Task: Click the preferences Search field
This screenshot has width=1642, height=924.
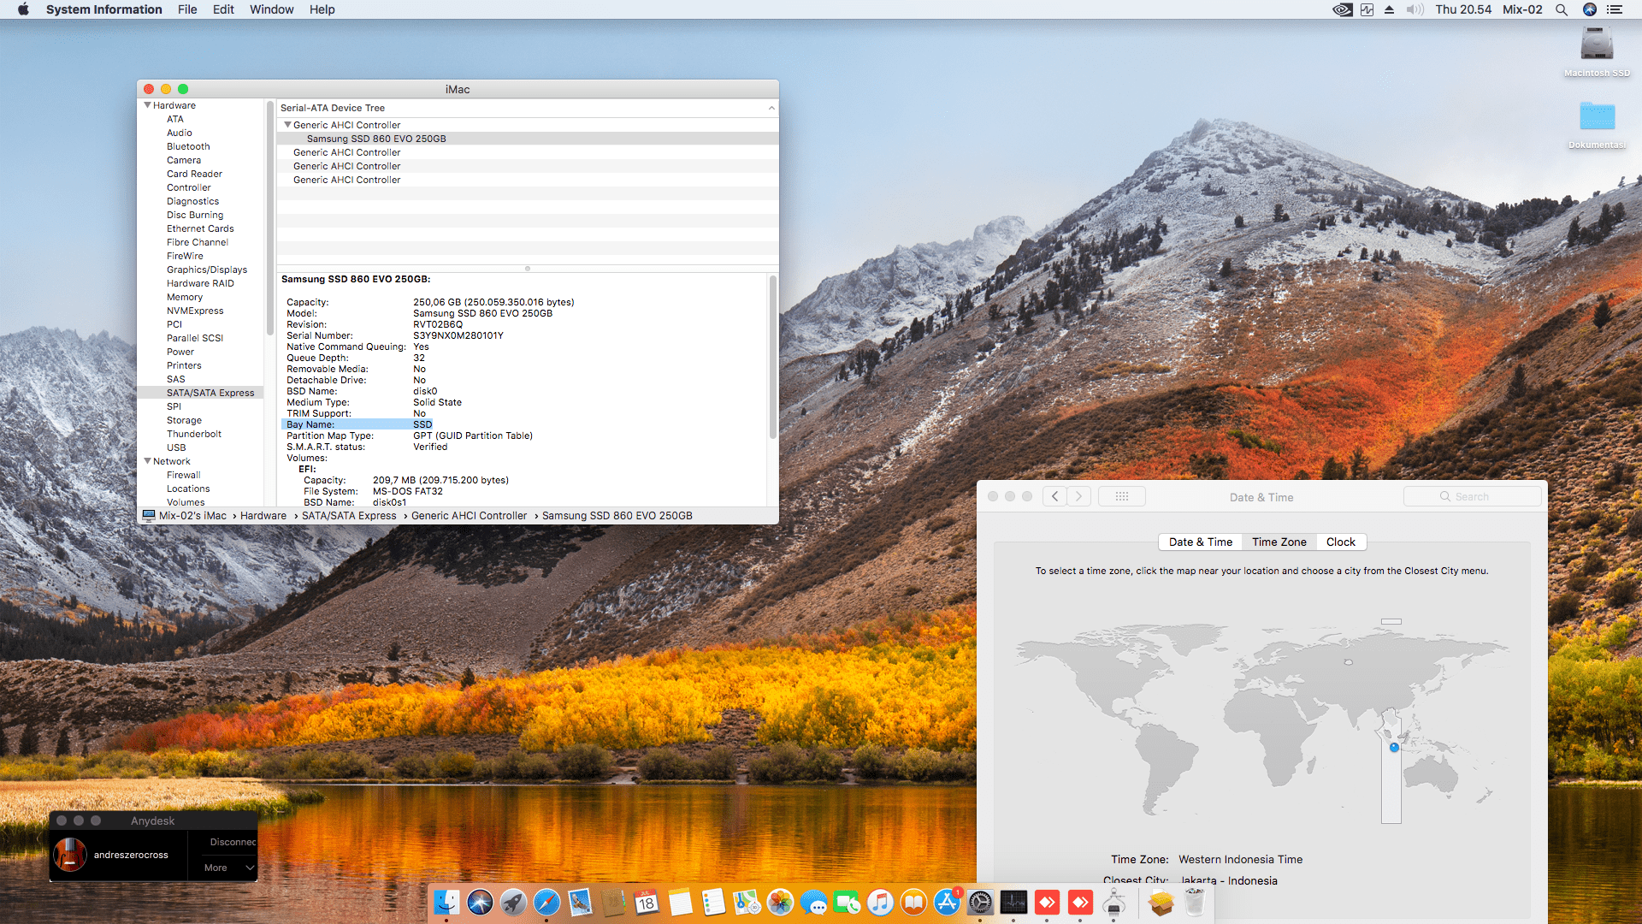Action: (x=1473, y=496)
